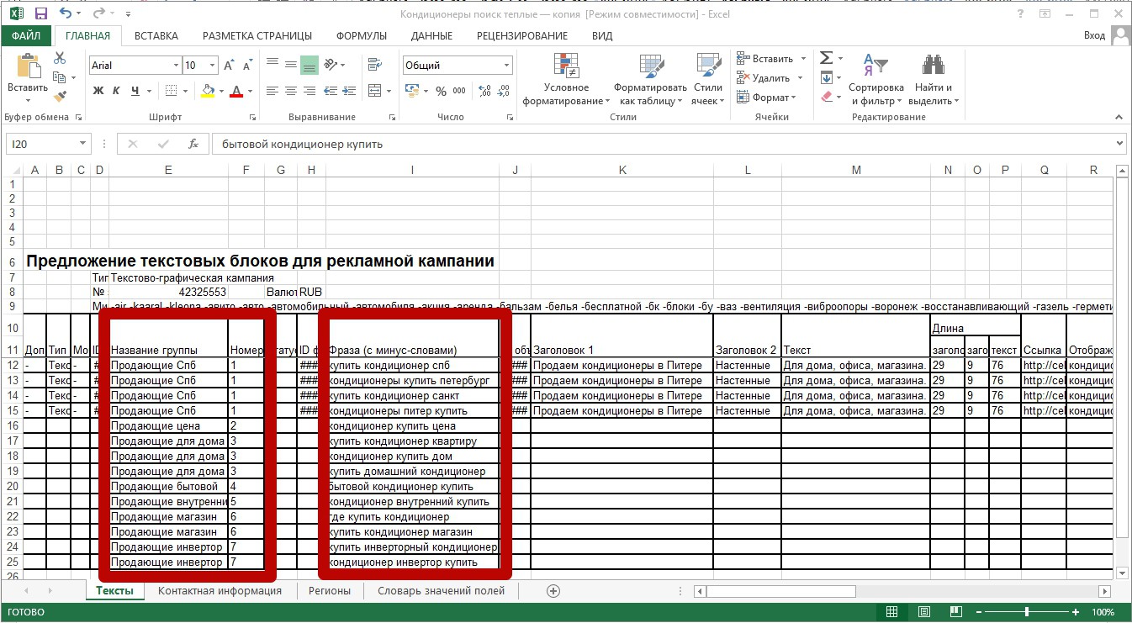The image size is (1132, 623).
Task: Undo the last action
Action: 66,13
